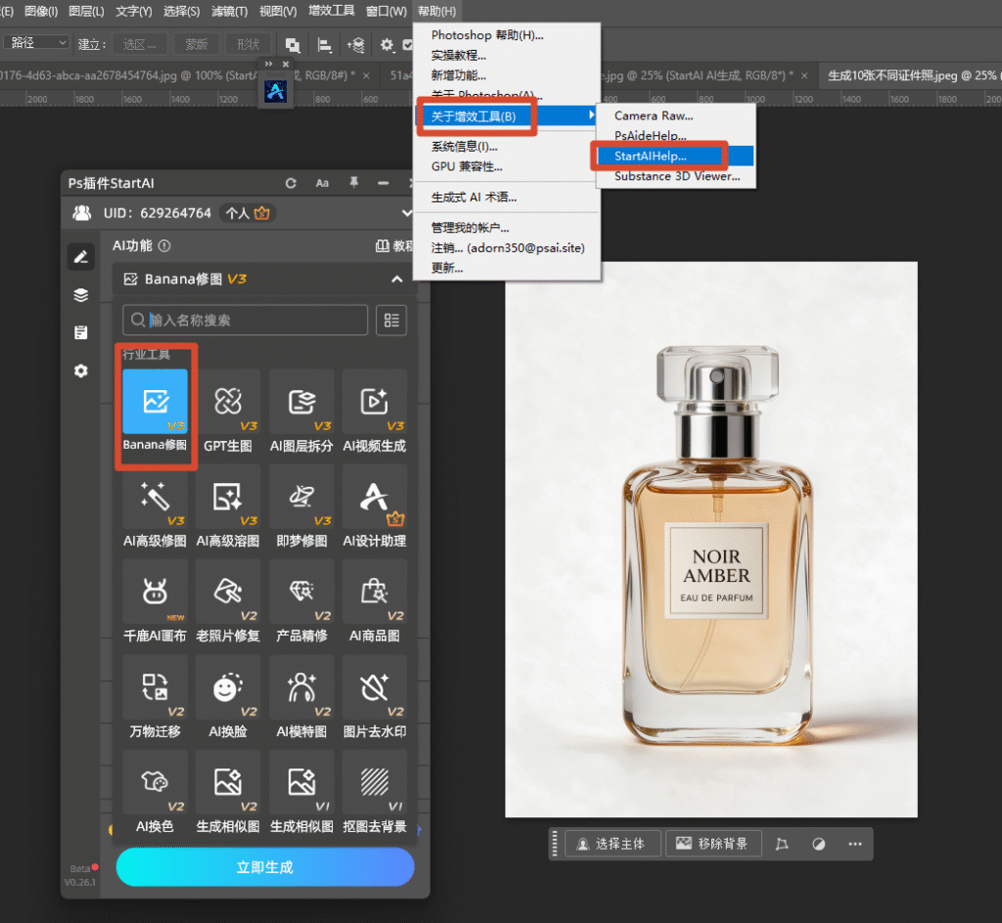Expand the UID account dropdown
Image resolution: width=1002 pixels, height=923 pixels.
click(x=406, y=212)
